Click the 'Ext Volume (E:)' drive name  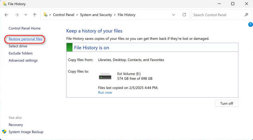pyautogui.click(x=129, y=74)
